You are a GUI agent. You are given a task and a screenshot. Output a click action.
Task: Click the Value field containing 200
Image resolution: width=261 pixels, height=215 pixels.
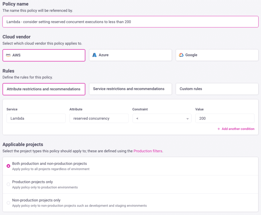(x=225, y=118)
